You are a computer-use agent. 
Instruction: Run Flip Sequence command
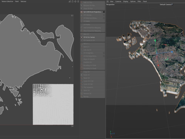point(92,87)
